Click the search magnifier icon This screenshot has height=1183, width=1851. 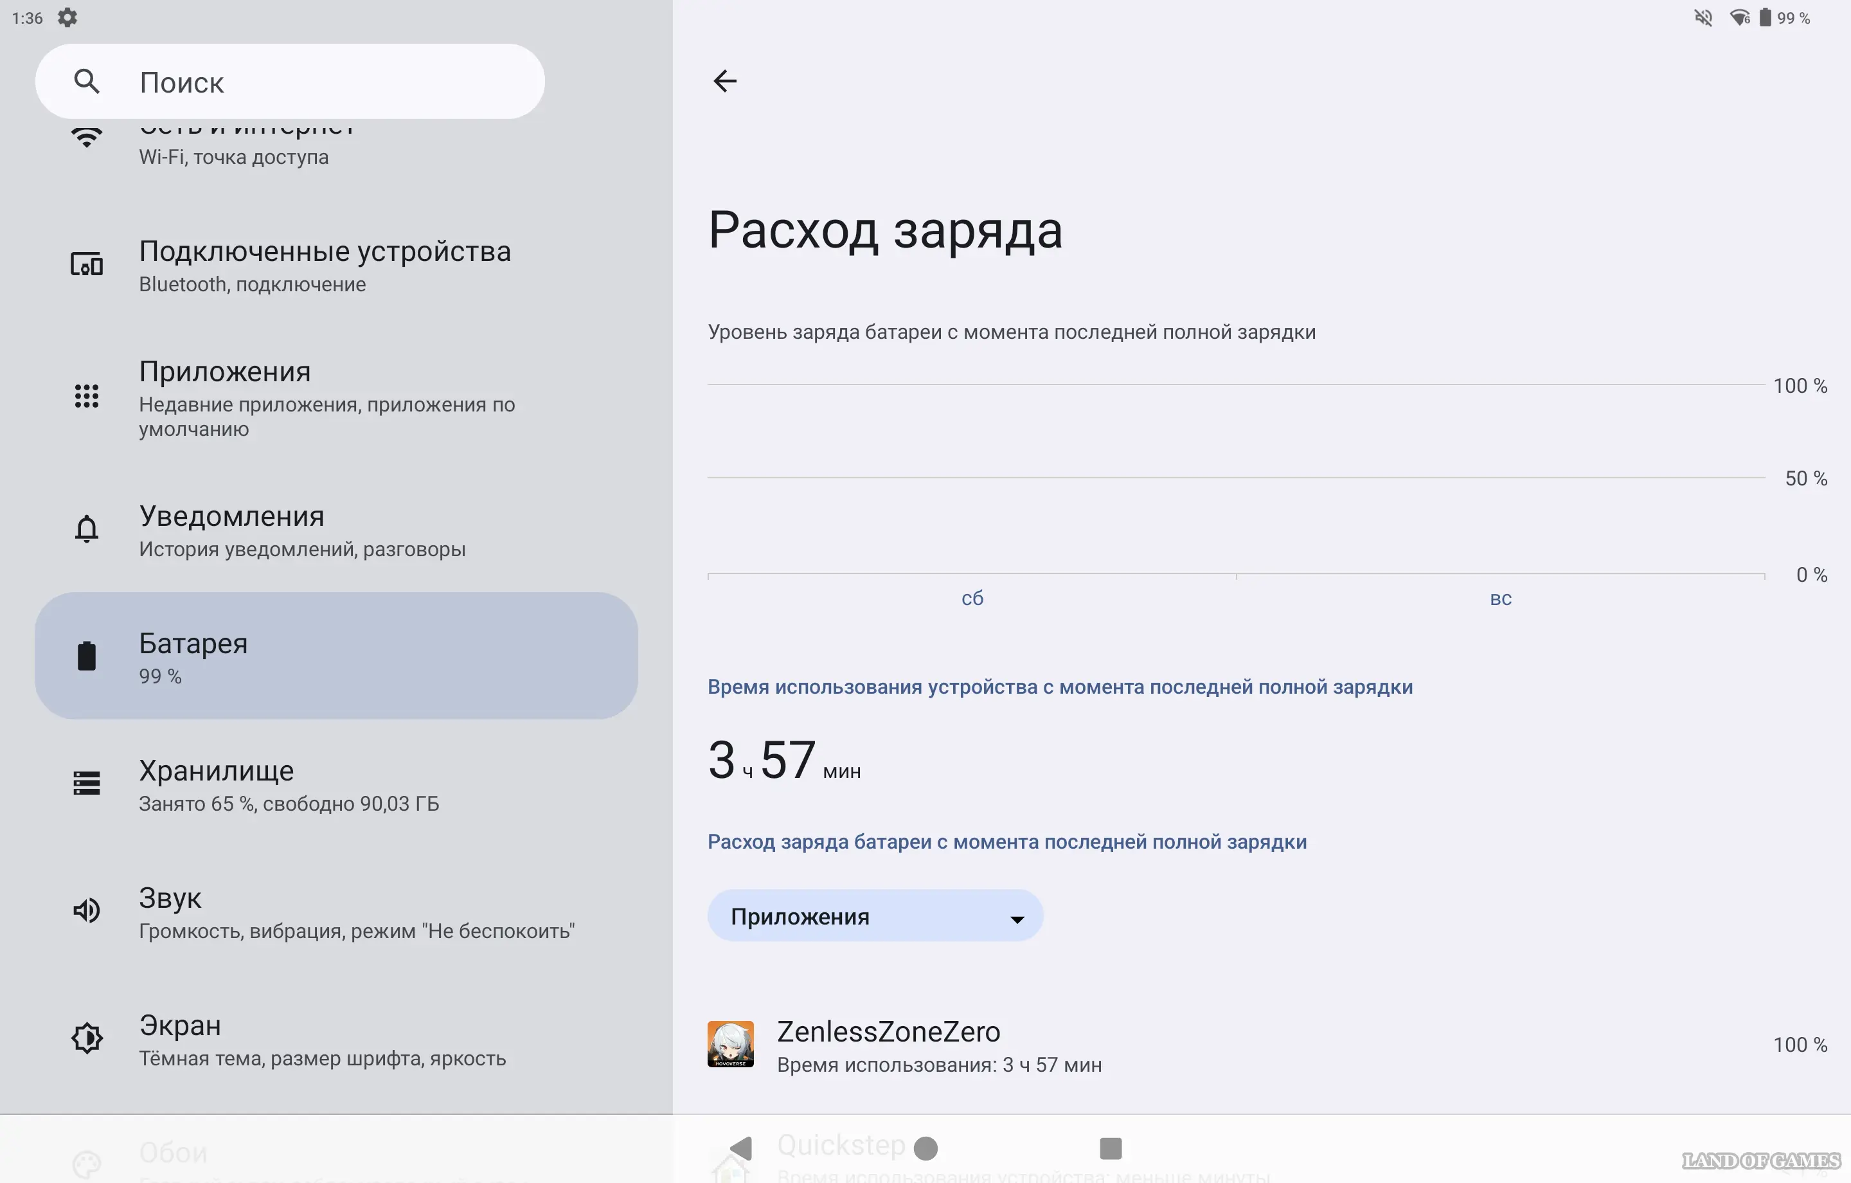(87, 81)
